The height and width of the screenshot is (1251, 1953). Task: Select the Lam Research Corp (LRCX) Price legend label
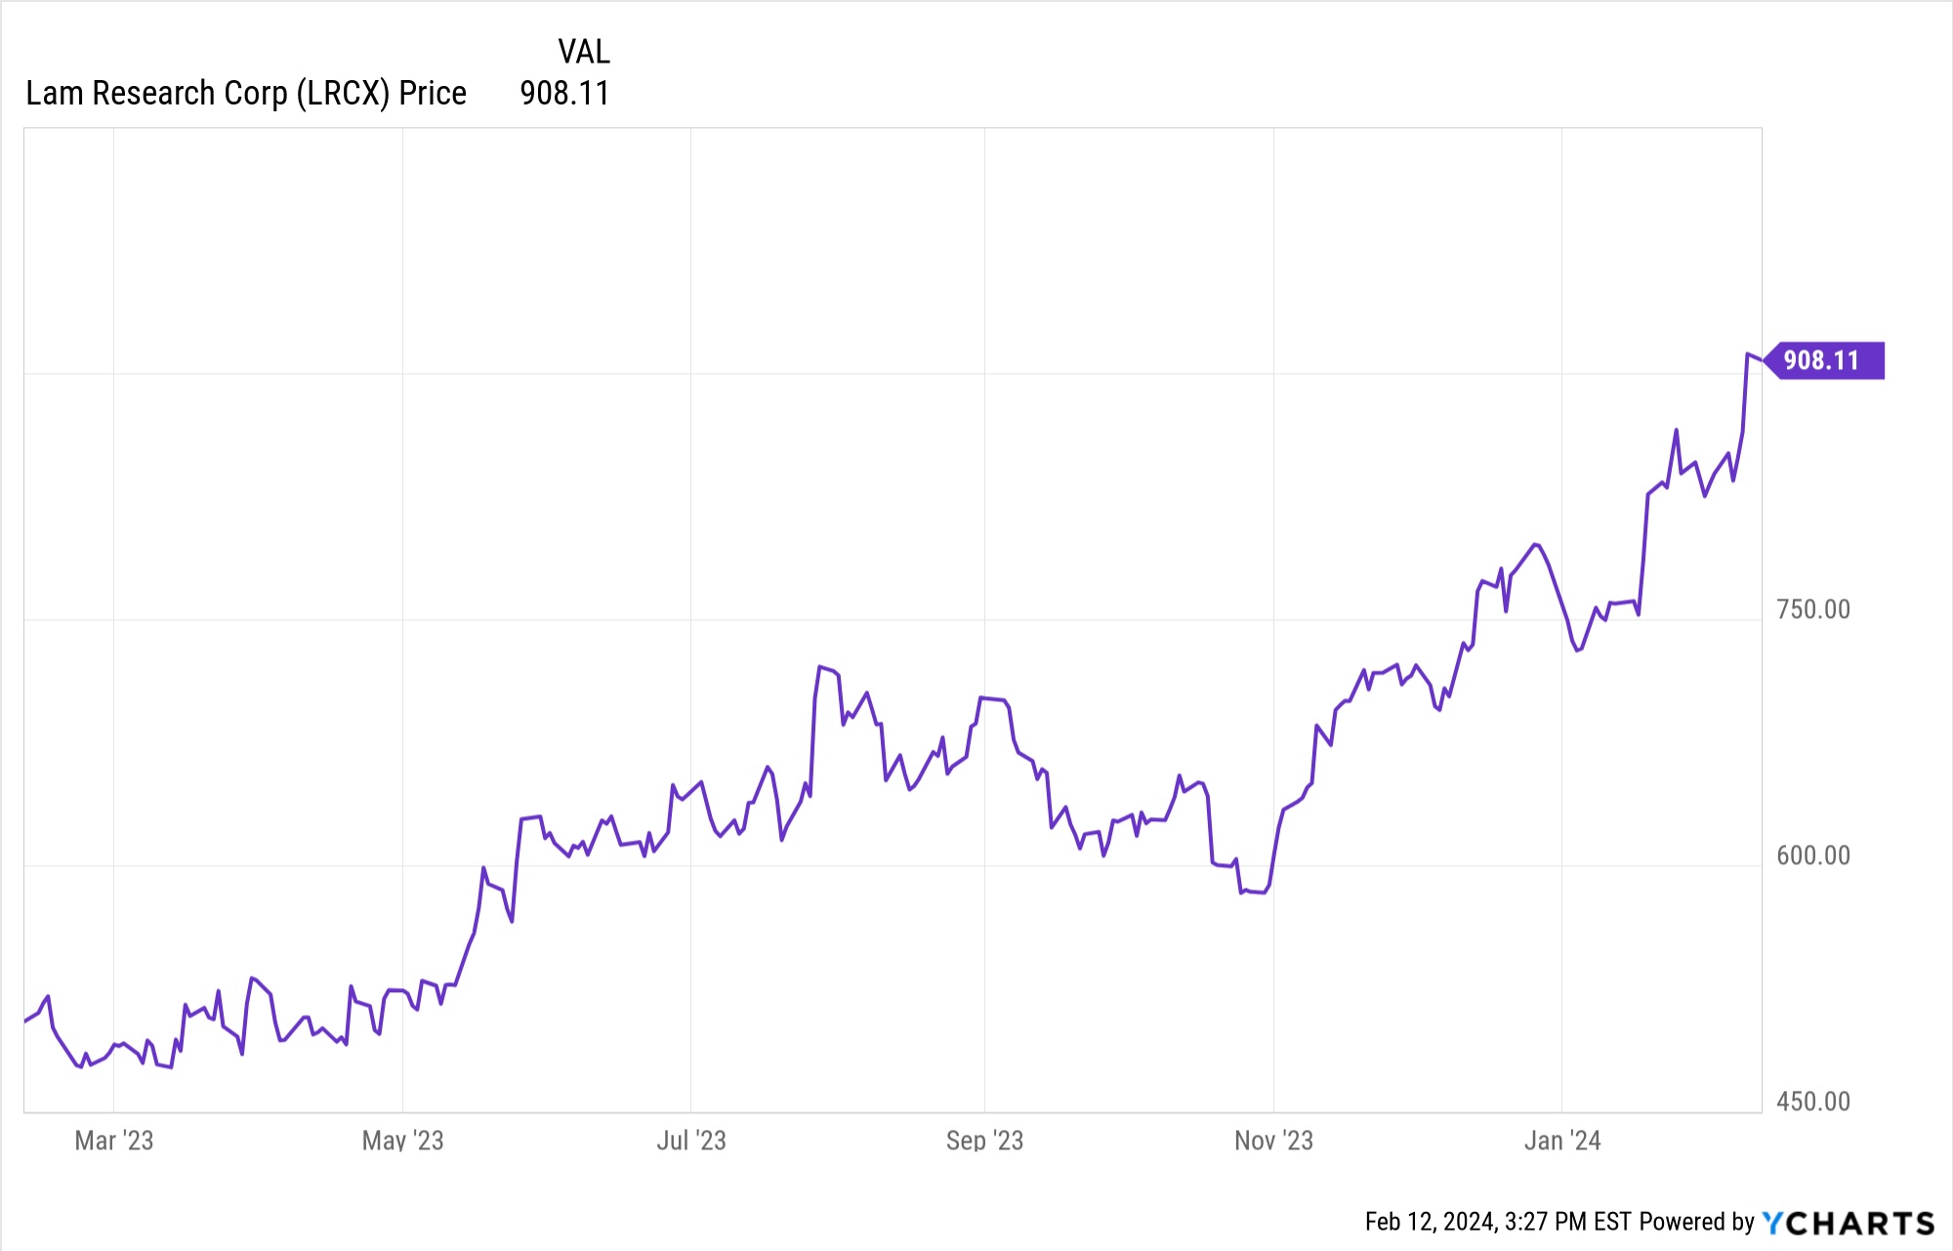tap(246, 94)
